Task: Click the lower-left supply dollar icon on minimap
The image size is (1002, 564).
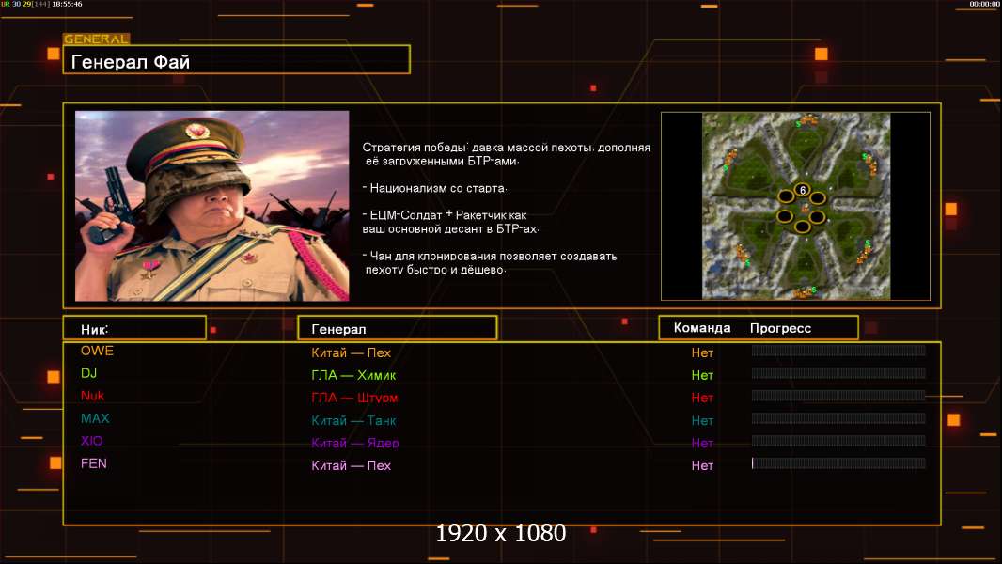Action: [x=747, y=263]
